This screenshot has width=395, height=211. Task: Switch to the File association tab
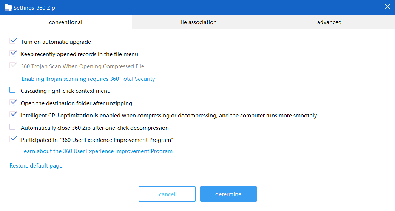[x=197, y=22]
